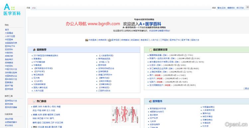This screenshot has height=128, width=249.
Task: Open 比亚芬 in recent articles
Action: tap(152, 65)
